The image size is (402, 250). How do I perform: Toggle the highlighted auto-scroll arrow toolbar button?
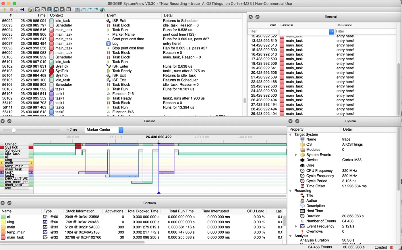point(77,9)
